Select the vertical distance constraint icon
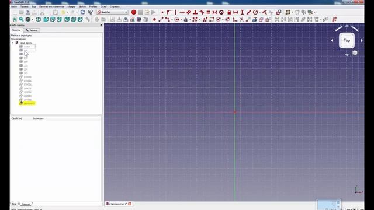Screen dimensions: 374x210 pyautogui.click(x=242, y=12)
